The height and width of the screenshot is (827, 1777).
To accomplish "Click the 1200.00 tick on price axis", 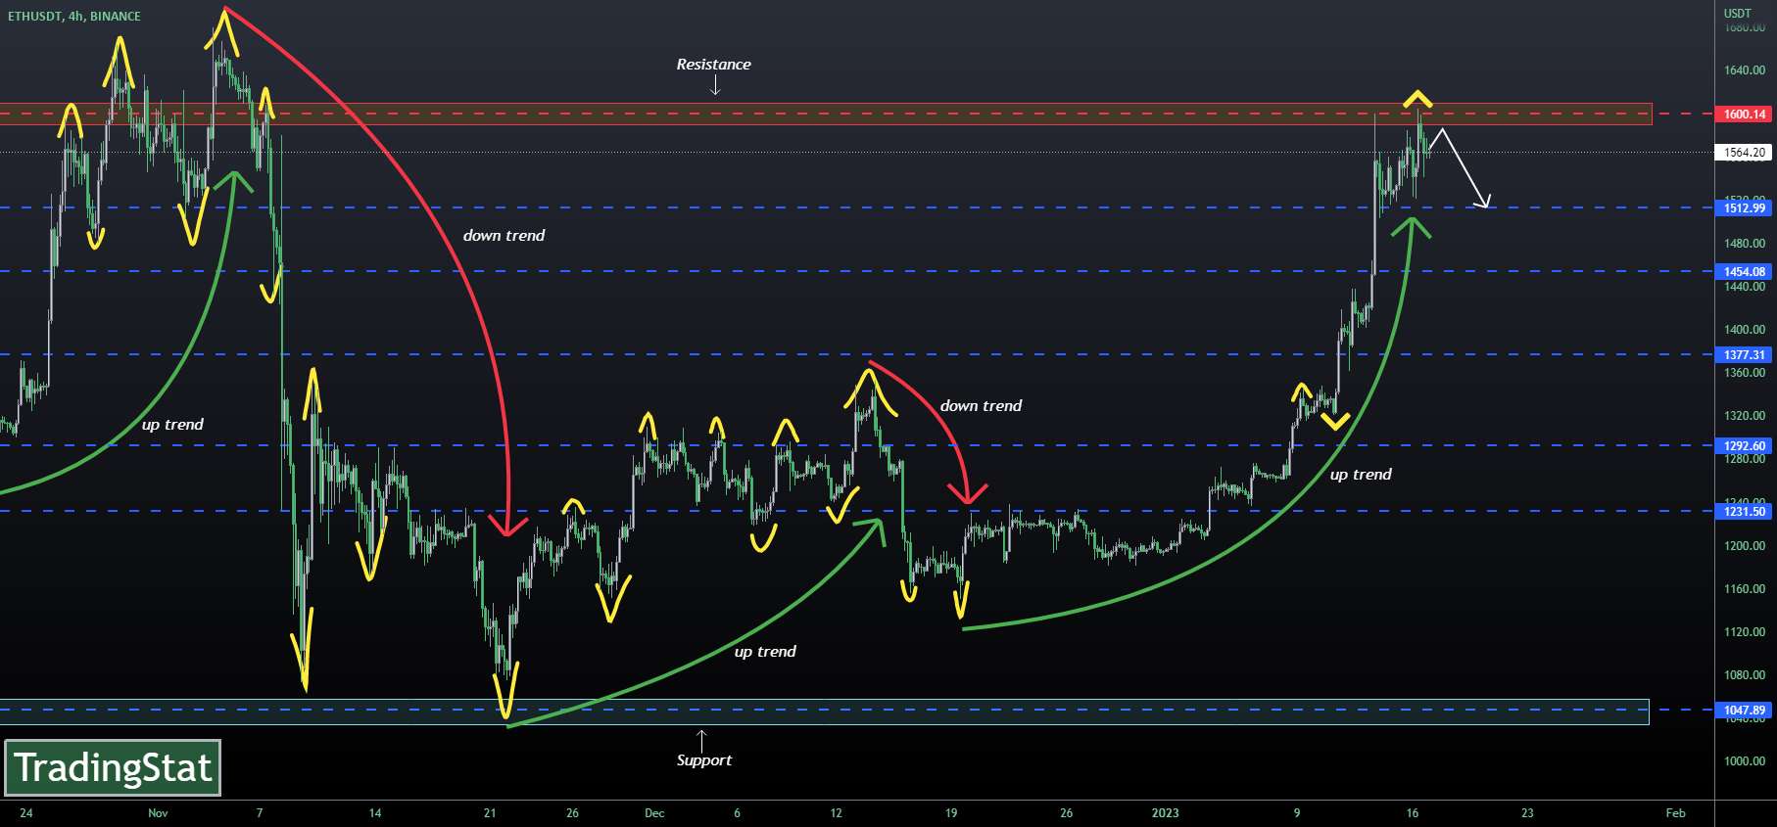I will (1745, 546).
